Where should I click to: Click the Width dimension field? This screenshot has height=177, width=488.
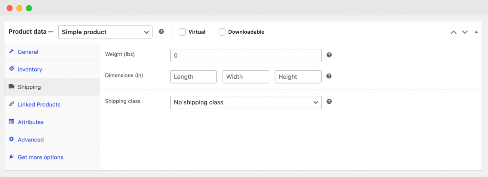click(246, 76)
